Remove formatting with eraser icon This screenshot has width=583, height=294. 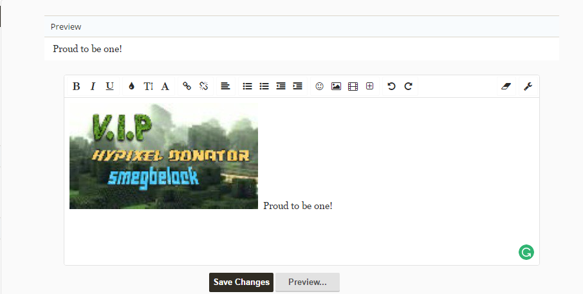coord(506,86)
